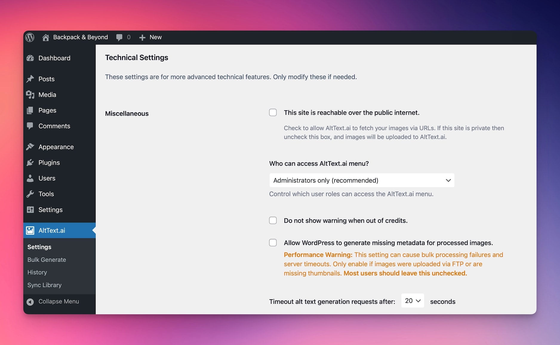Open the Media menu
The height and width of the screenshot is (345, 560).
59,95
